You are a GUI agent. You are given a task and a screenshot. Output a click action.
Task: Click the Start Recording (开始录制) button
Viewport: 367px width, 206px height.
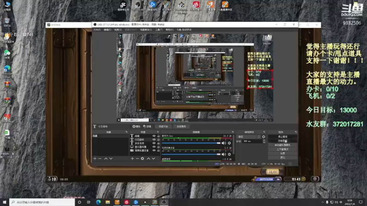[283, 141]
